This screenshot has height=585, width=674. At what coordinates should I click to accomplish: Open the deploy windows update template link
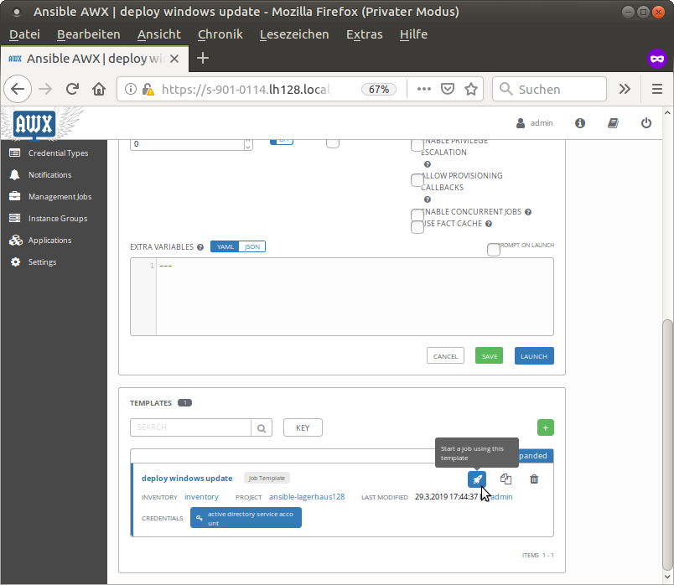(187, 479)
